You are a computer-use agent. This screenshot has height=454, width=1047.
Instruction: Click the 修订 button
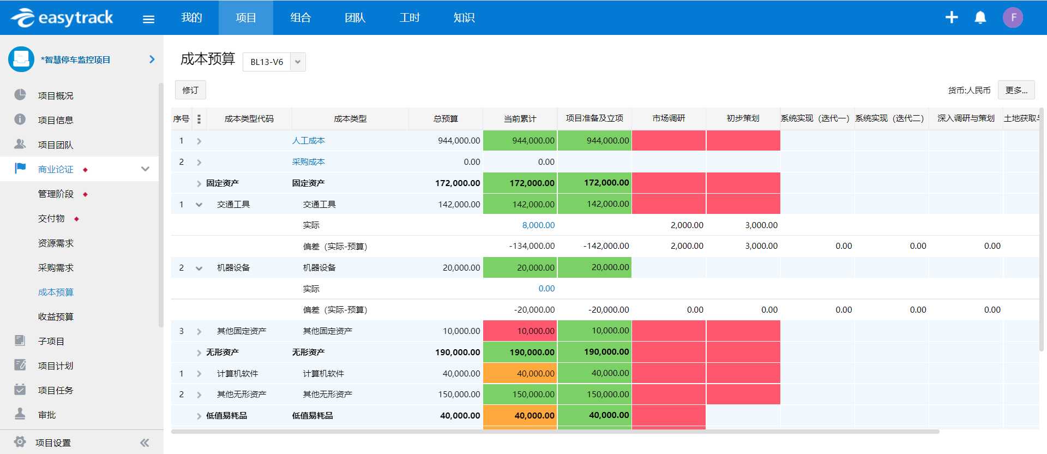click(x=190, y=90)
